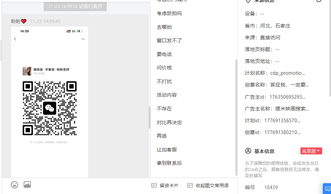Click the 计划id value 177691356570...

282,121
